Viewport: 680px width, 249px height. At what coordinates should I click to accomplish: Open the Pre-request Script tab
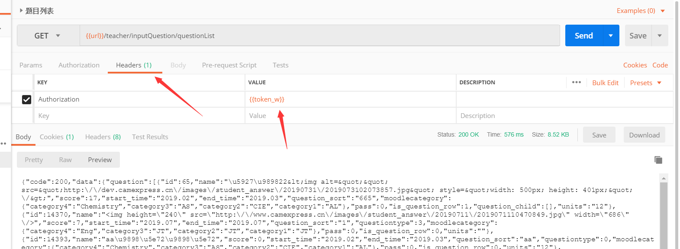[x=229, y=65]
